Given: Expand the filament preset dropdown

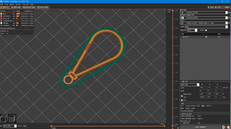Looking at the screenshot, I should [x=227, y=18].
